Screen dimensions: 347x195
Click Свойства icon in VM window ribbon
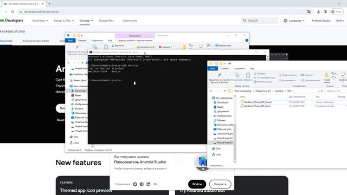(343, 77)
